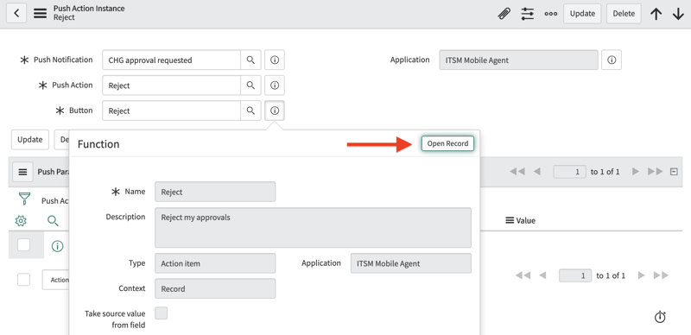The height and width of the screenshot is (335, 691).
Task: Collapse the related list minus icon
Action: point(674,172)
